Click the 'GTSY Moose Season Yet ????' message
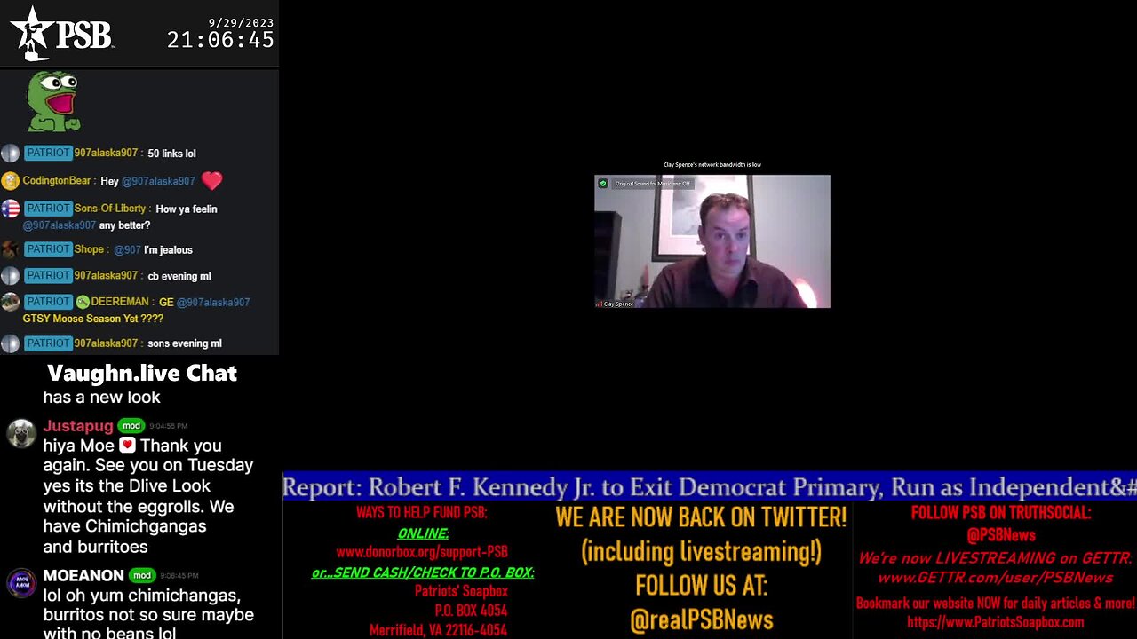 pos(93,319)
